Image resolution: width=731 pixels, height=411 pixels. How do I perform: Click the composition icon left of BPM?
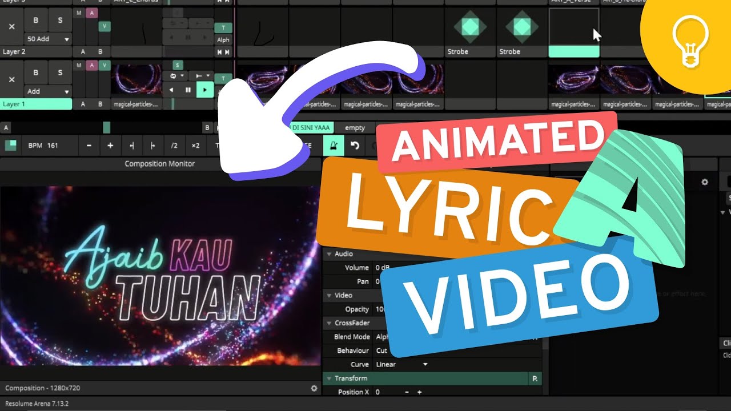(10, 145)
